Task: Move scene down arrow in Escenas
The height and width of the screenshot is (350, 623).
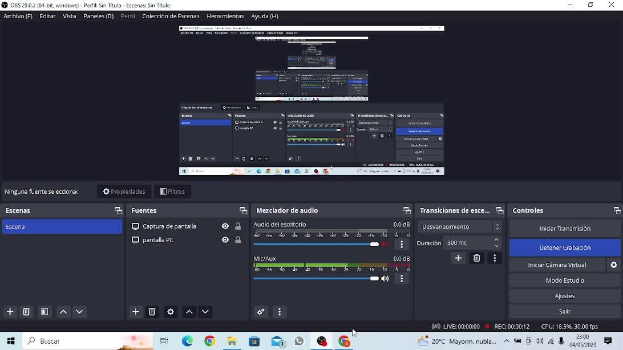Action: click(x=79, y=312)
